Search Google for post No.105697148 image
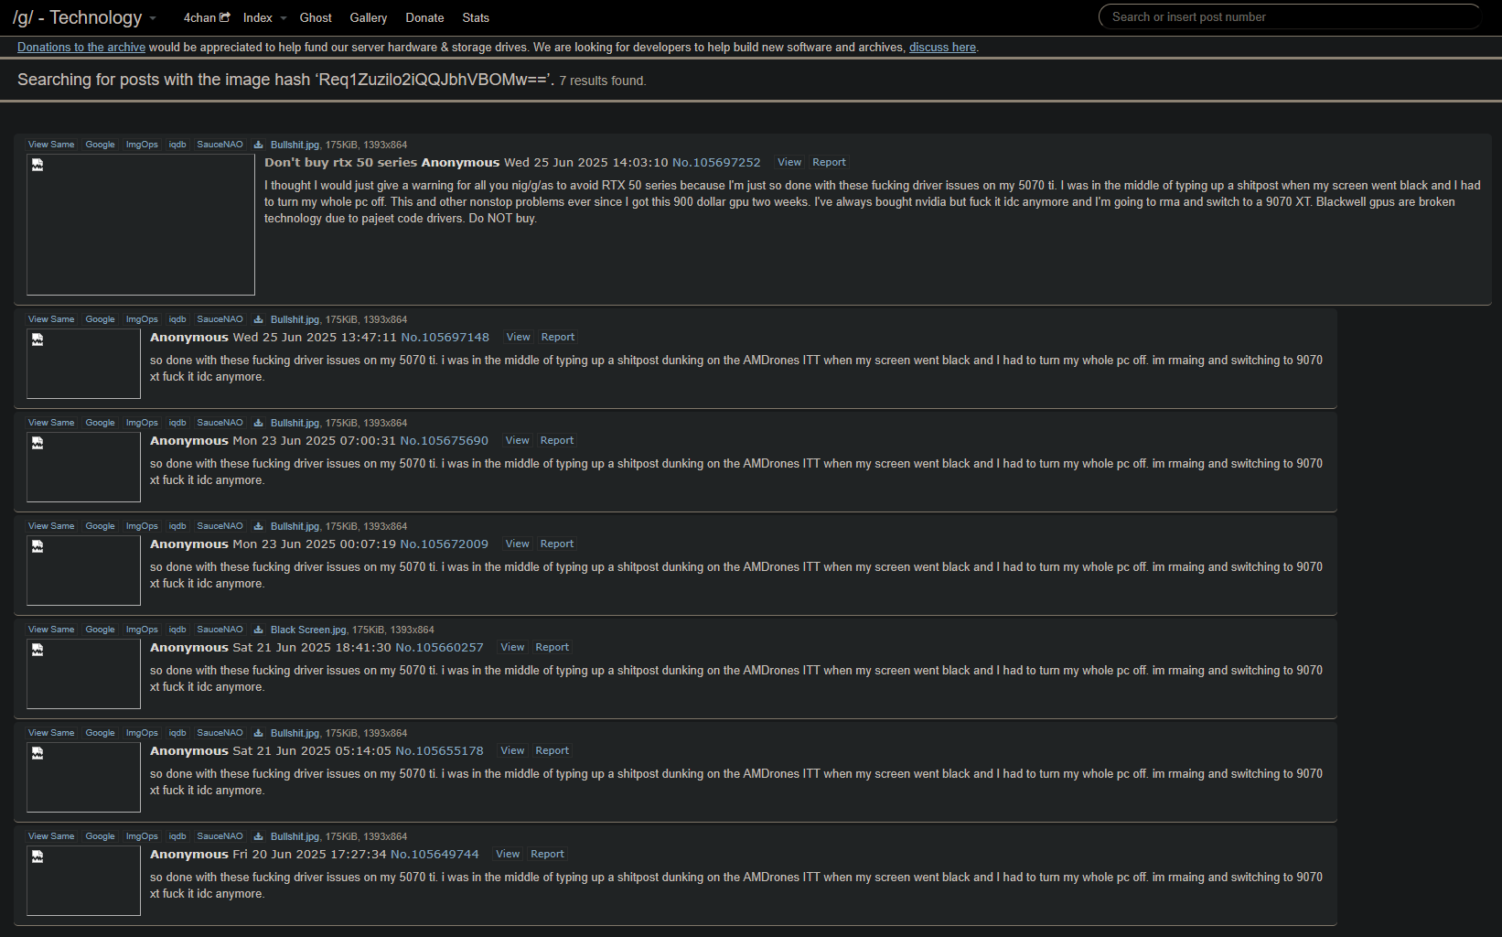 point(101,319)
